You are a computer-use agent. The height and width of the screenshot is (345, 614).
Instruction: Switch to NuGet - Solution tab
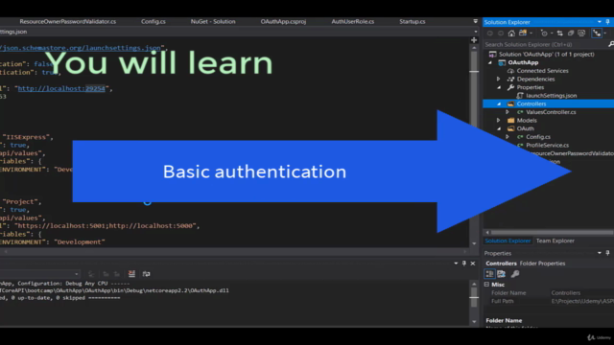tap(213, 21)
